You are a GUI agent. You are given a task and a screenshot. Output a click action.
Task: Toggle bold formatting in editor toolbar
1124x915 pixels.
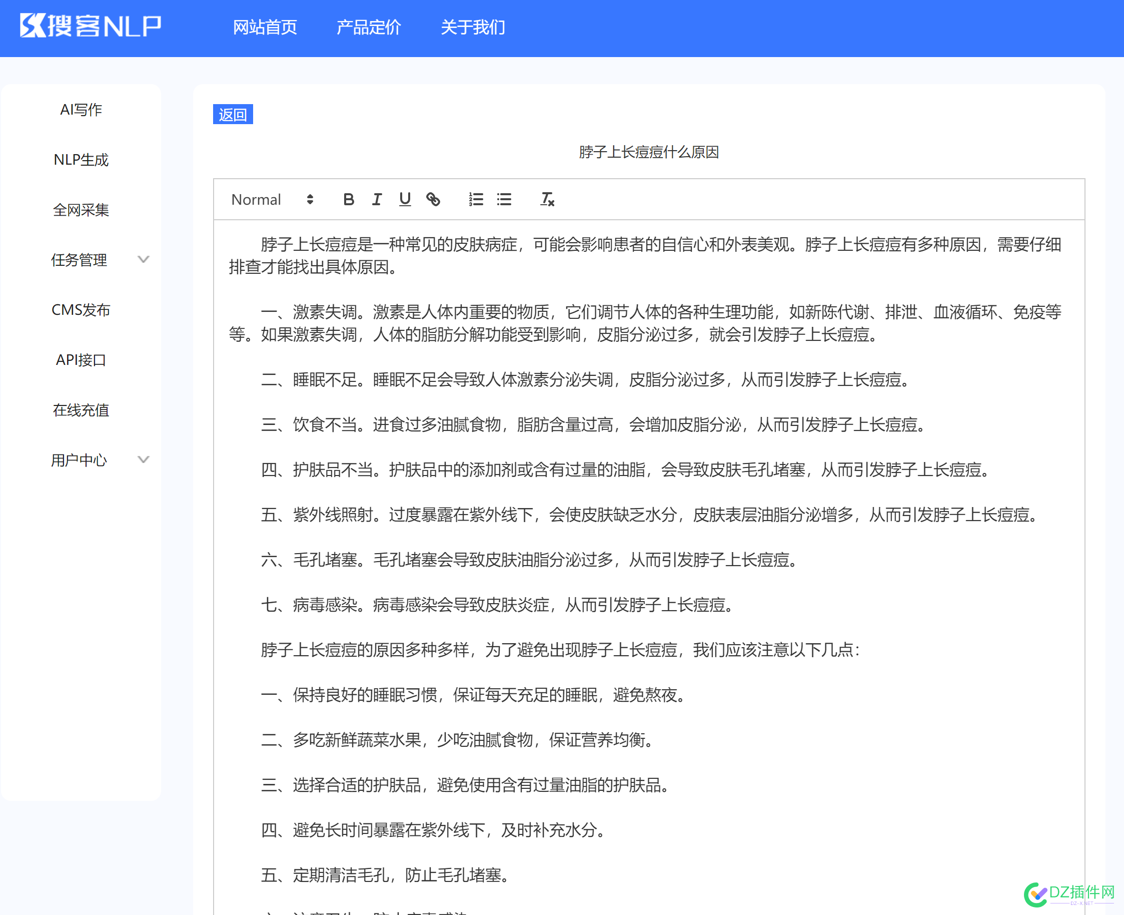pos(349,200)
